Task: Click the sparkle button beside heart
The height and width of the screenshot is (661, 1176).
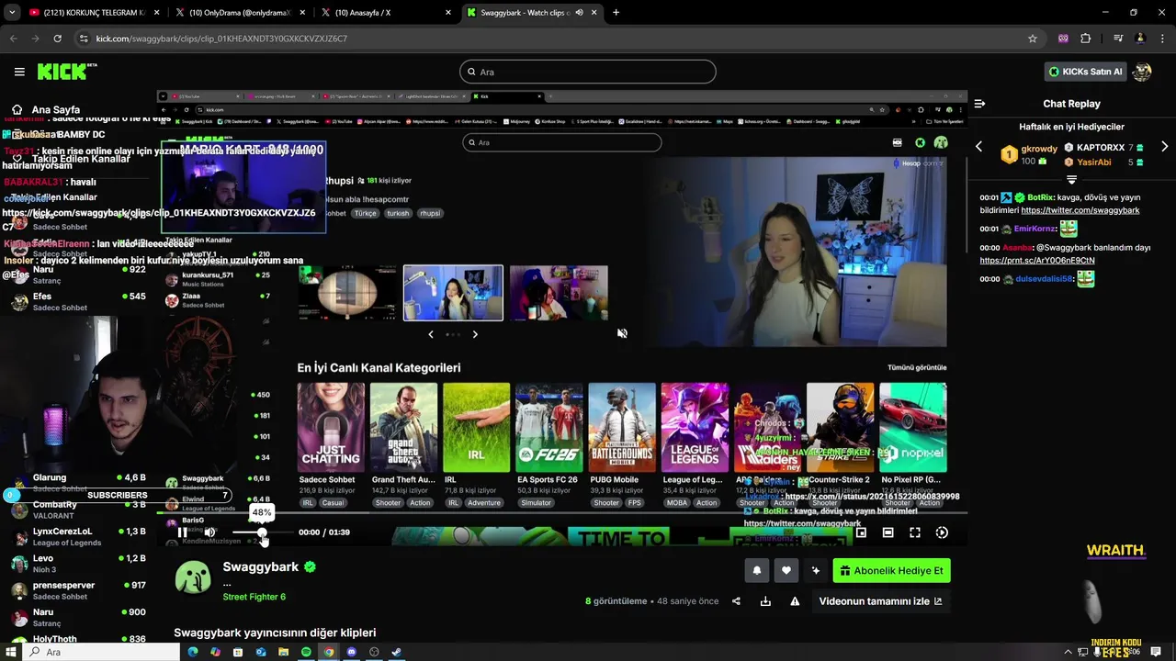Action: 815,570
